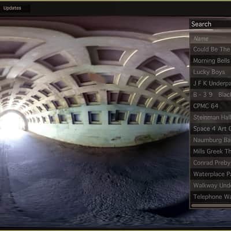Sort list by Name column header
The image size is (231, 231).
pos(211,39)
